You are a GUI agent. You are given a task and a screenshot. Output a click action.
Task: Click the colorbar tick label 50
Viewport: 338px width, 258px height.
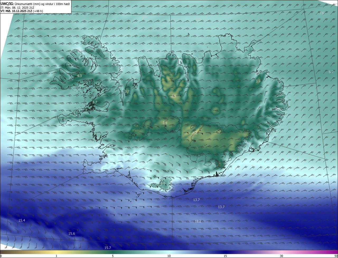[x=336, y=256]
